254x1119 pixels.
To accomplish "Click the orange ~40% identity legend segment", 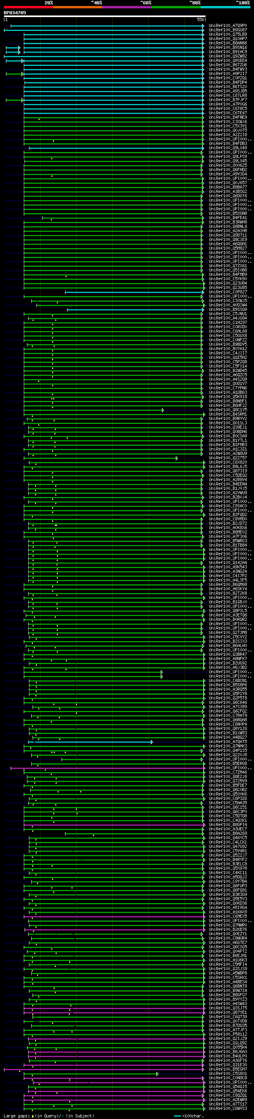I will tap(78, 7).
